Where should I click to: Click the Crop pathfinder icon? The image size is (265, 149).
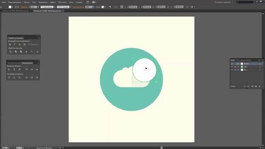[26, 51]
